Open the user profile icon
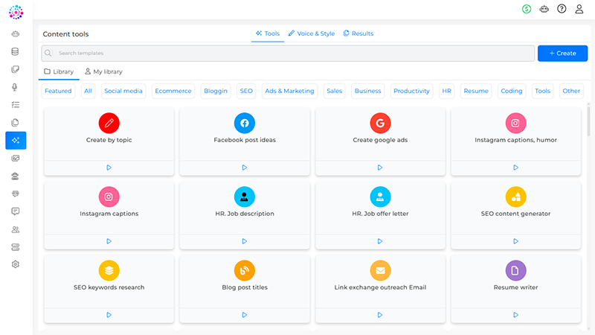Screen dimensions: 595x335 point(579,9)
